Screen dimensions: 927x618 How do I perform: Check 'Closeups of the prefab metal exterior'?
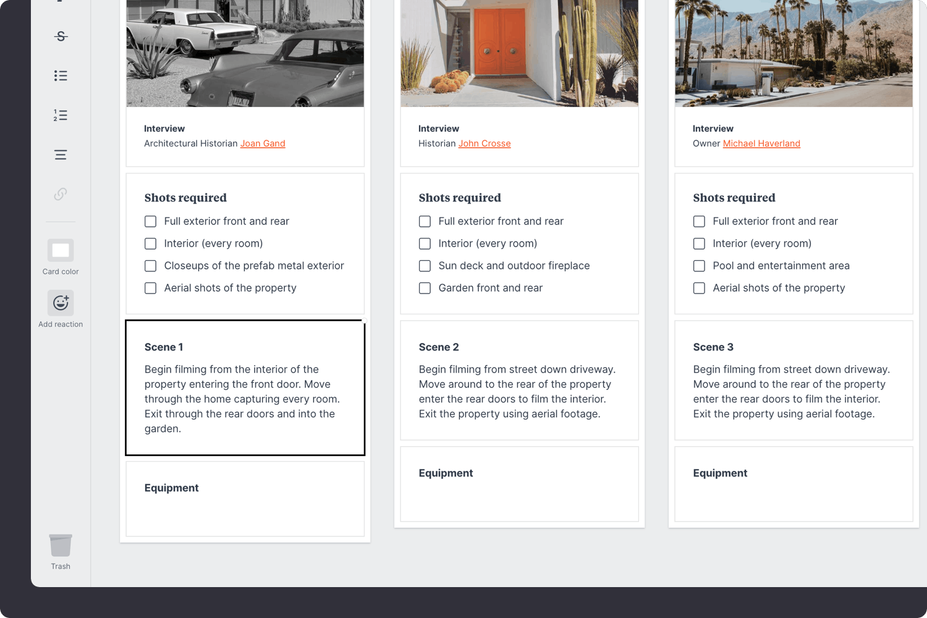tap(150, 266)
